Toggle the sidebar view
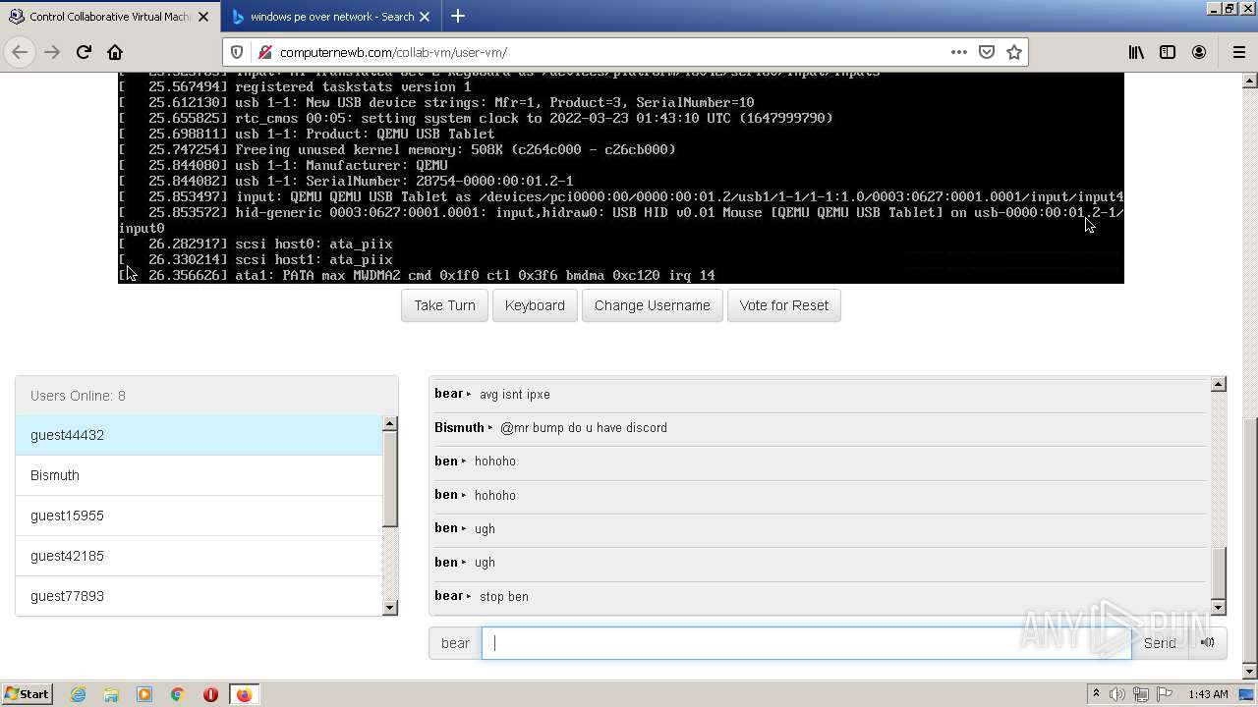Image resolution: width=1258 pixels, height=707 pixels. coord(1168,52)
